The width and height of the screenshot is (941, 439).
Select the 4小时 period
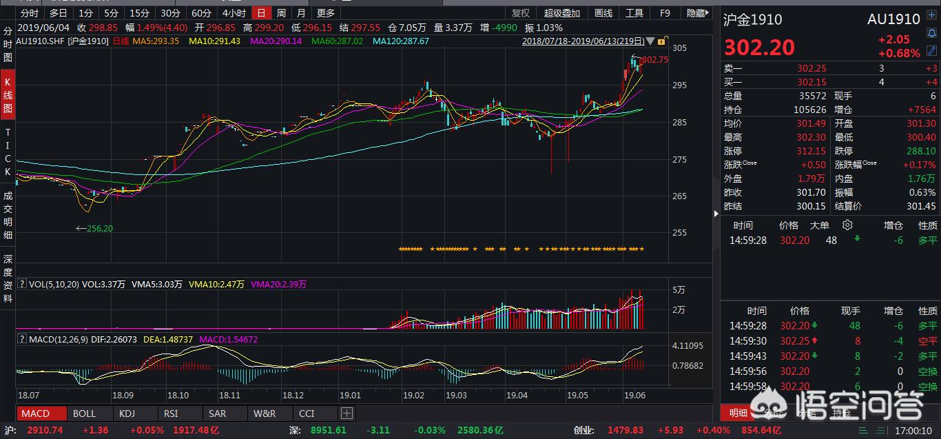235,13
